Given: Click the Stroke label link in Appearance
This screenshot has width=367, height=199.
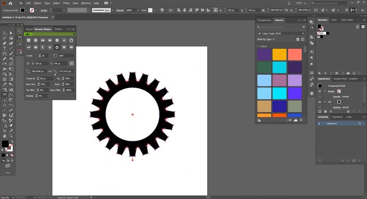Looking at the screenshot, I should tap(331, 91).
